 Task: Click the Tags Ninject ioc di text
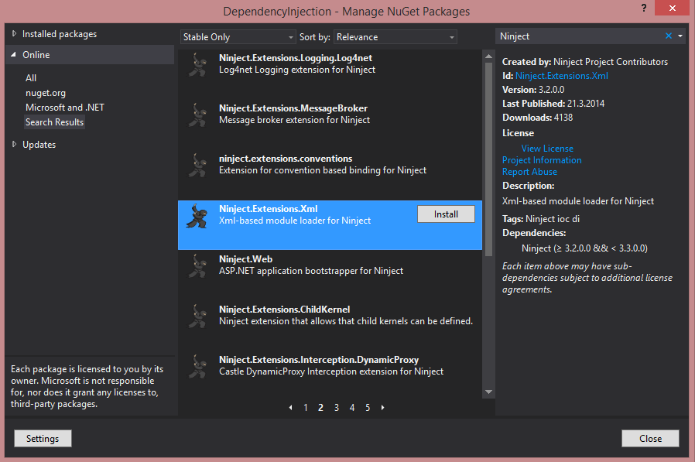tap(541, 218)
